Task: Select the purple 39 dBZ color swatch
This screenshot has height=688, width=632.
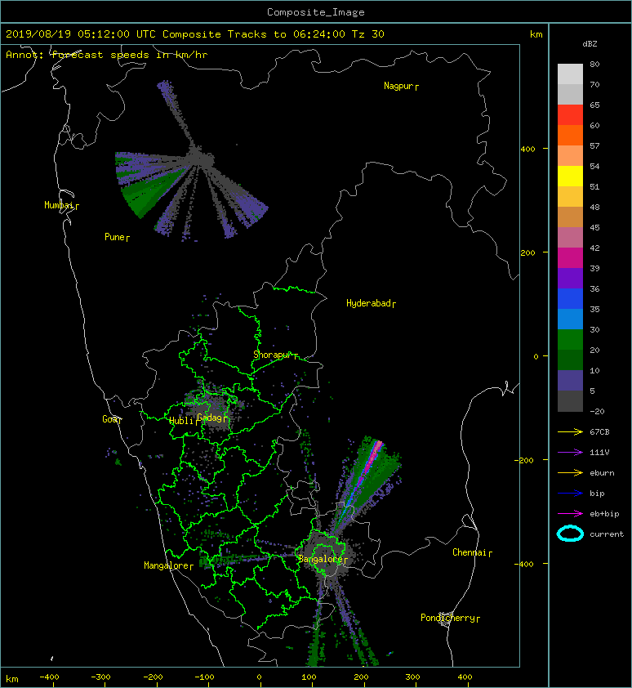Action: [570, 278]
